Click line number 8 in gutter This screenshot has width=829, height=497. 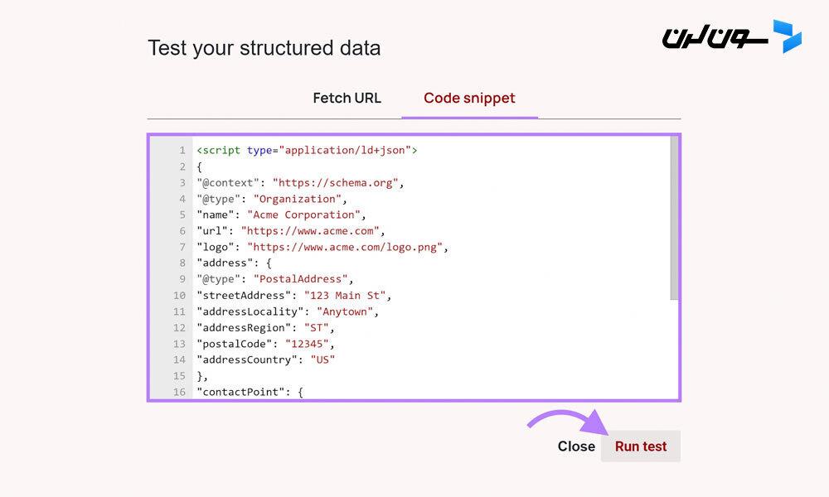[x=182, y=263]
